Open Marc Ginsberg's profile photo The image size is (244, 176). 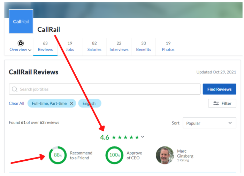tap(165, 155)
